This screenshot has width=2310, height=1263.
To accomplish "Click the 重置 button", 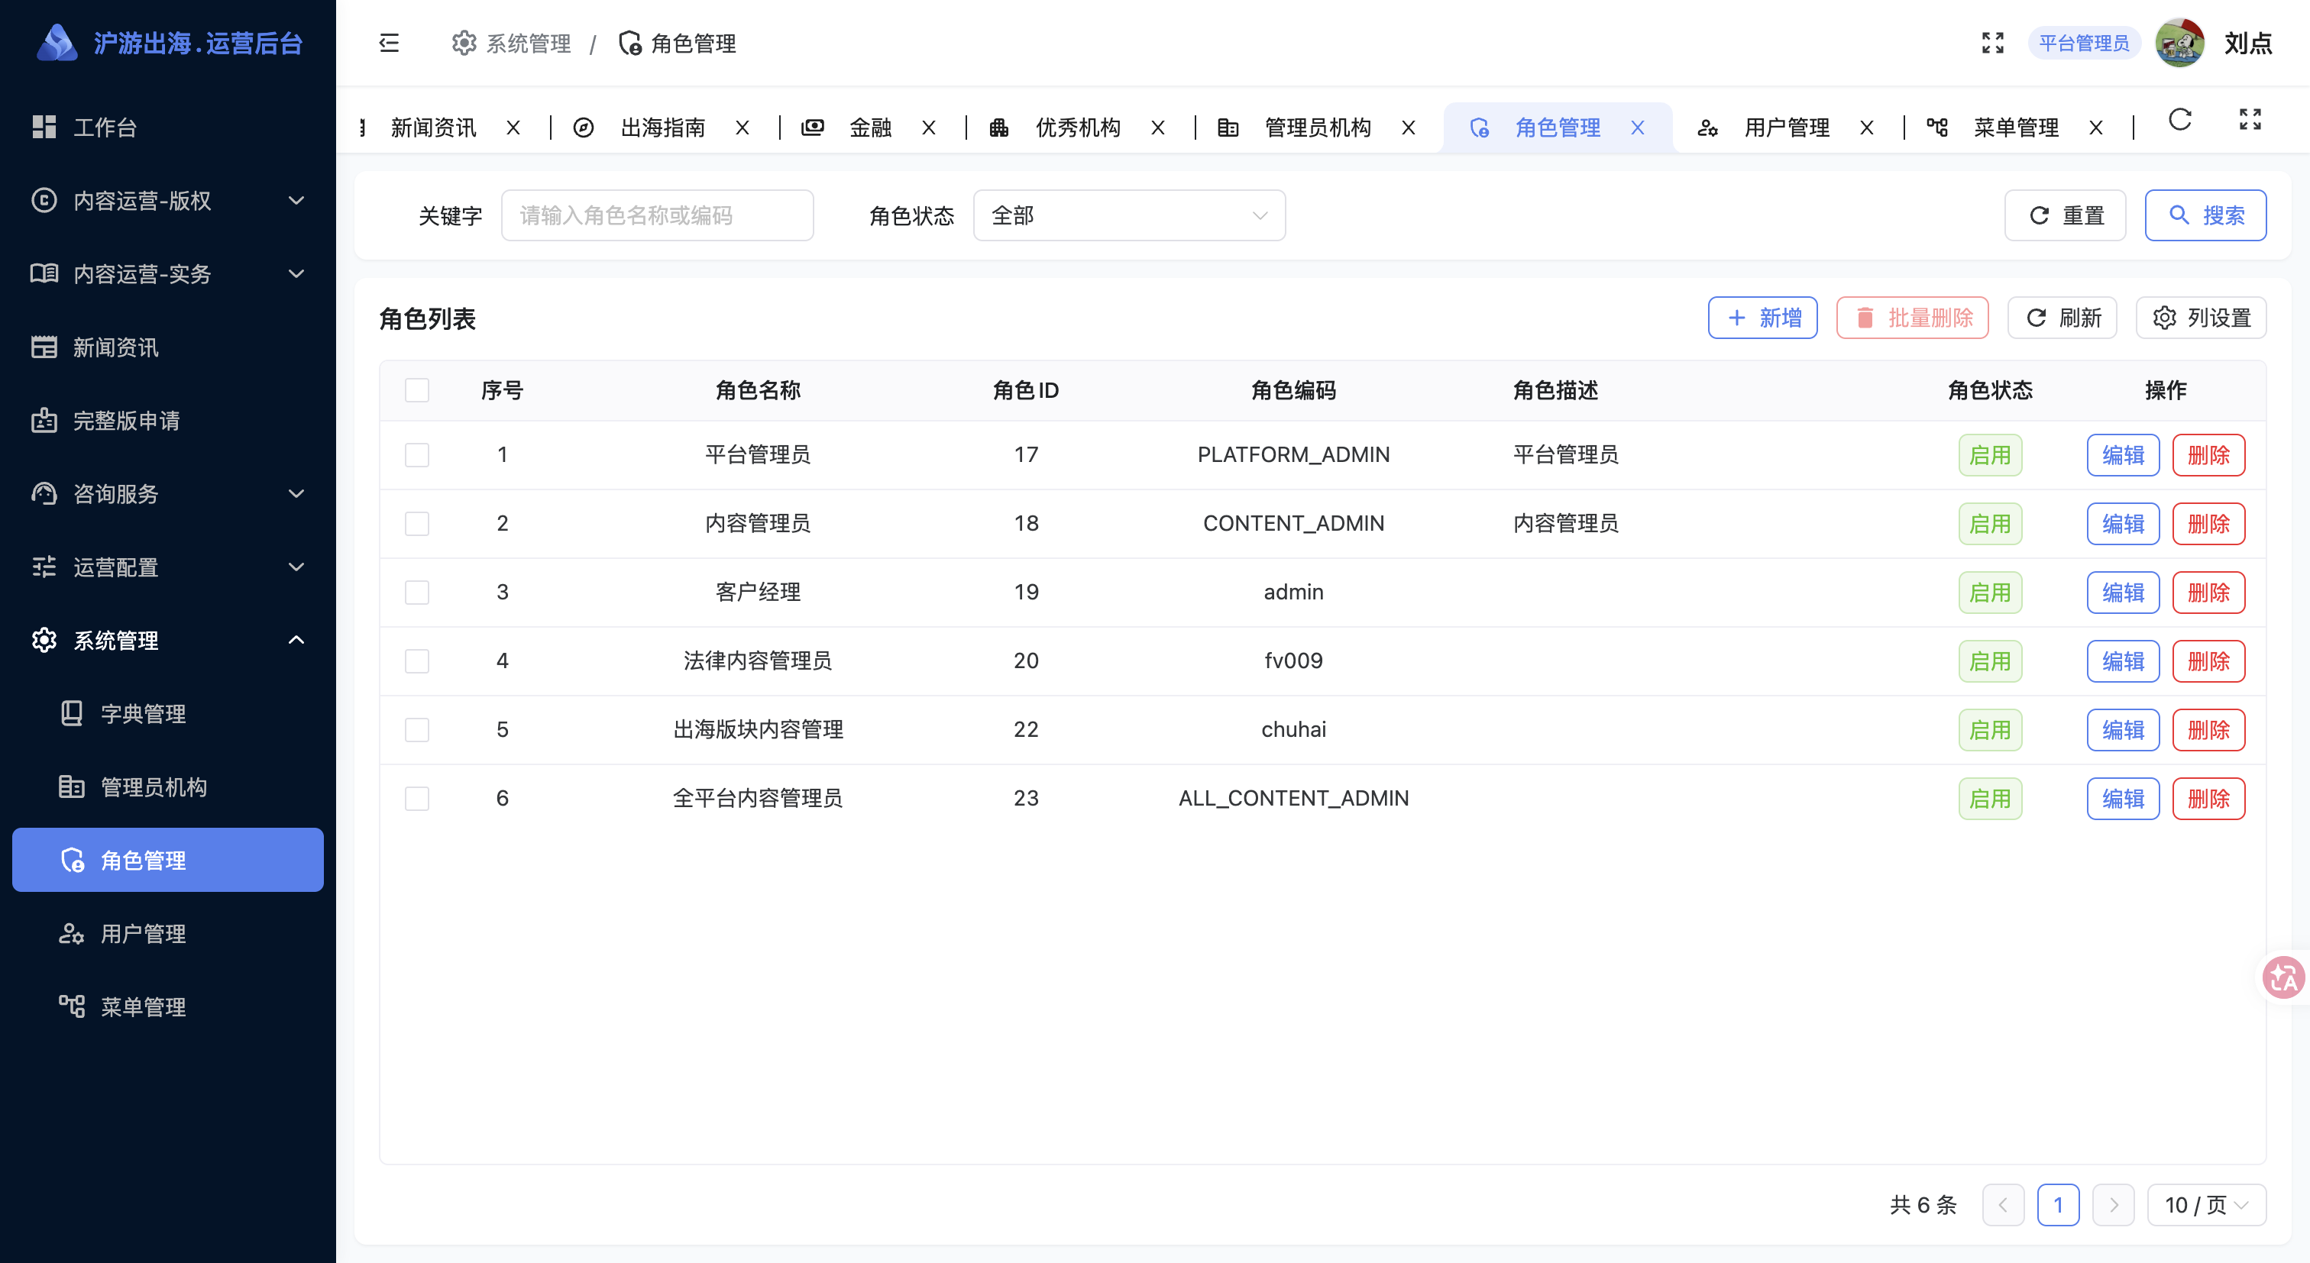I will tap(2066, 215).
